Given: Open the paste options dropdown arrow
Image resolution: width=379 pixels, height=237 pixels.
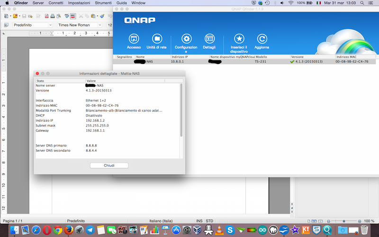Looking at the screenshot, I should pyautogui.click(x=97, y=16).
